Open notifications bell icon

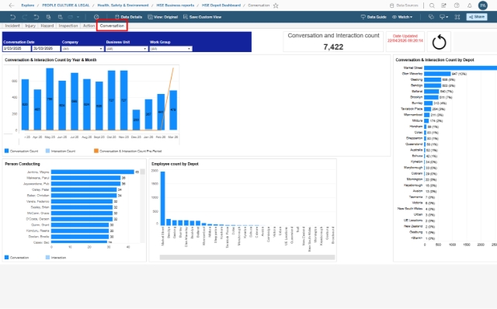470,5
